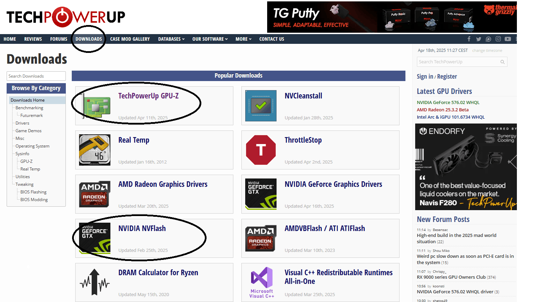Select the Sysinfo category
Screen dimensions: 535x302
click(22, 154)
